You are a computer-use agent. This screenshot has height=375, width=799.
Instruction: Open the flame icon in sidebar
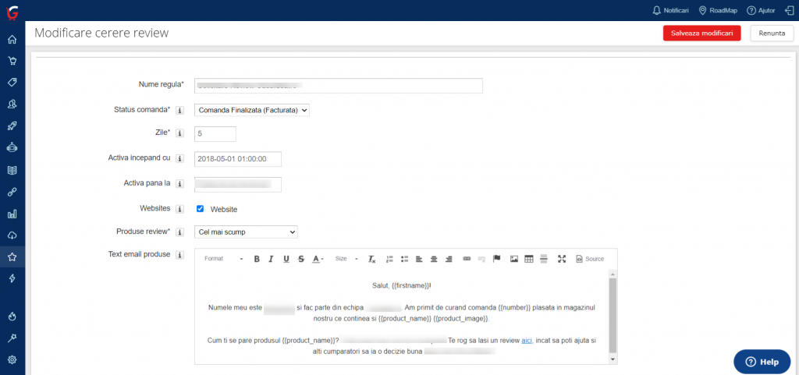tap(12, 316)
